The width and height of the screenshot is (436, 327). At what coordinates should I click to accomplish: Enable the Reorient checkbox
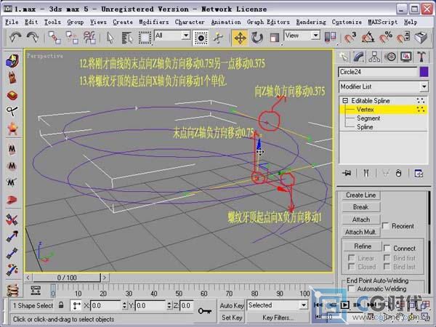click(385, 226)
